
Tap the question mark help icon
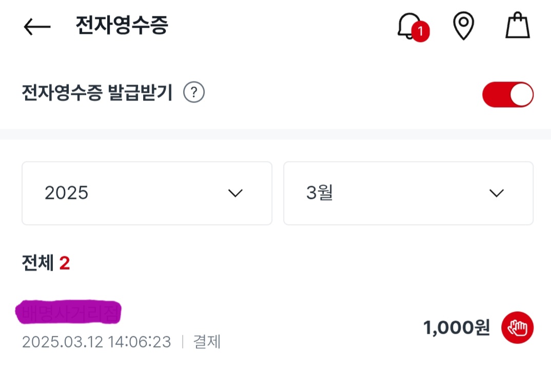pos(194,93)
